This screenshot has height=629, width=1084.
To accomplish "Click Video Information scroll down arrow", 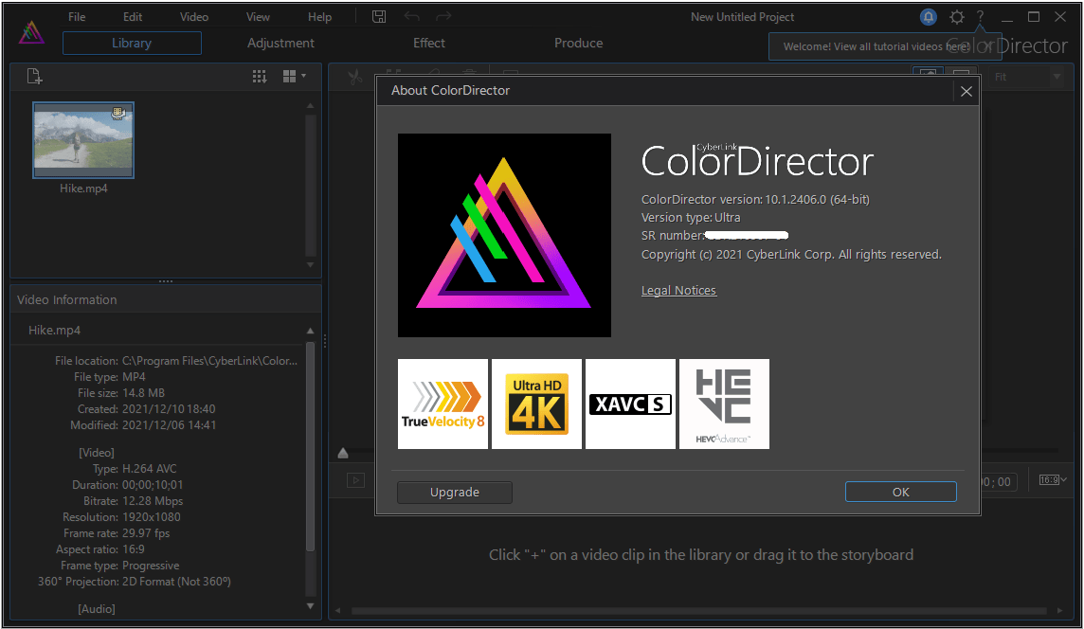I will pyautogui.click(x=310, y=606).
